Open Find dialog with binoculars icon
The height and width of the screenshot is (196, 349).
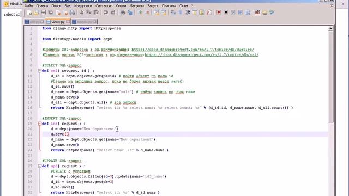pos(123,13)
